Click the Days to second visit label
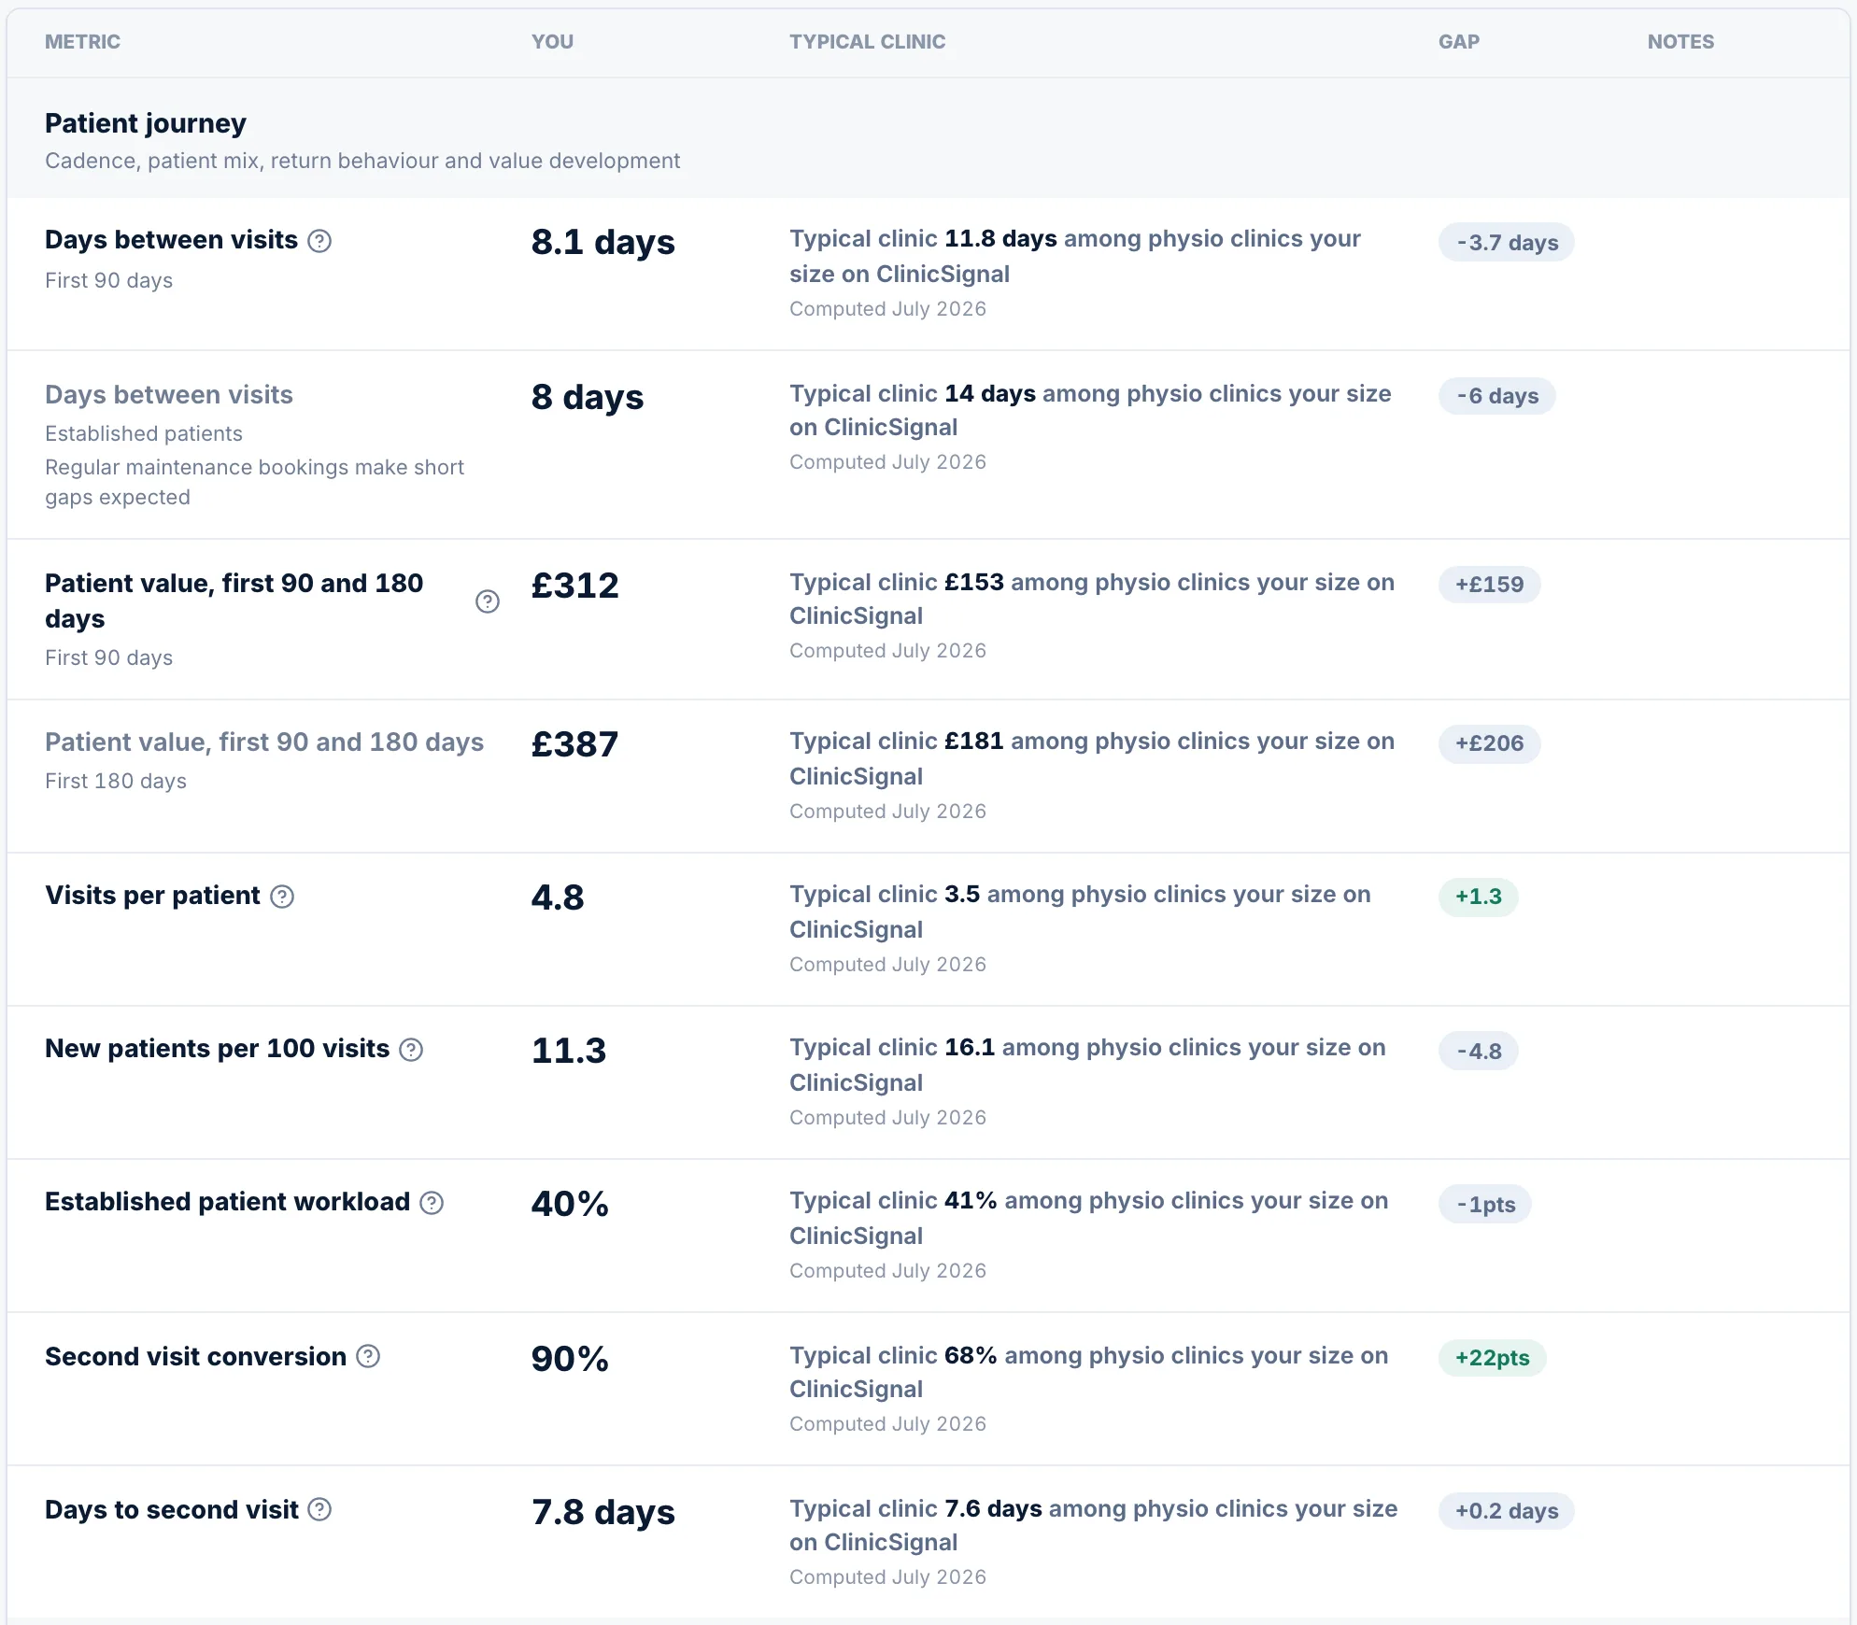The image size is (1857, 1625). pyautogui.click(x=171, y=1510)
